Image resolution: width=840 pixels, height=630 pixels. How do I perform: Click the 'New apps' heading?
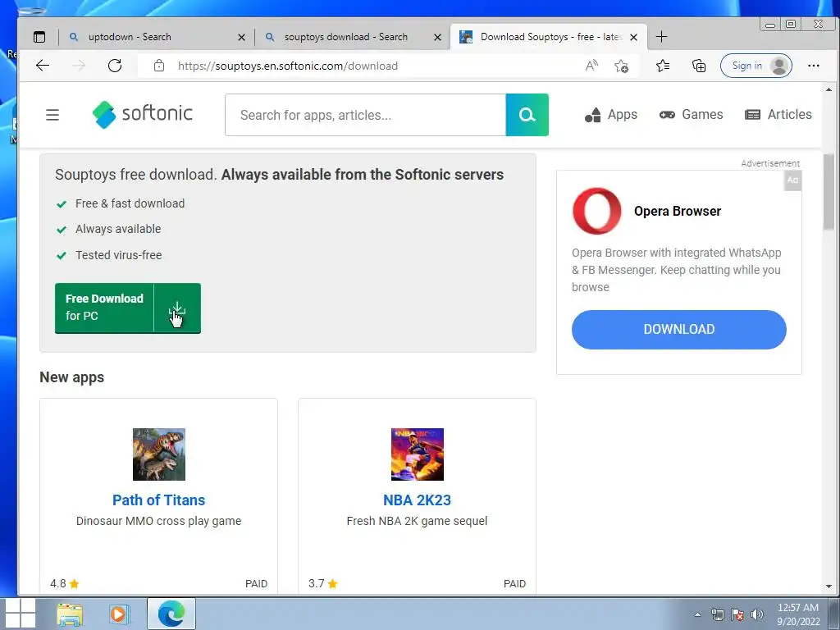72,377
